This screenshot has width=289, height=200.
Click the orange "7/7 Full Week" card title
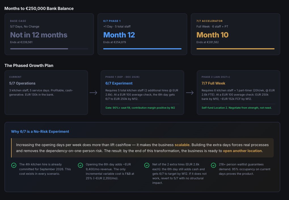[213, 83]
